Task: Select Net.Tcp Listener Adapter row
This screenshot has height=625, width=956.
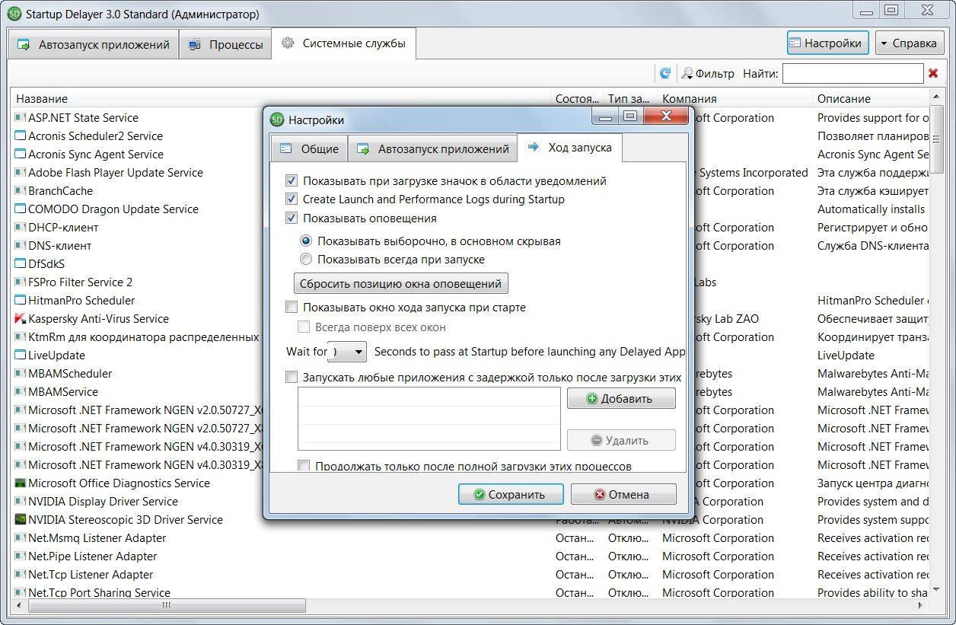Action: point(470,575)
